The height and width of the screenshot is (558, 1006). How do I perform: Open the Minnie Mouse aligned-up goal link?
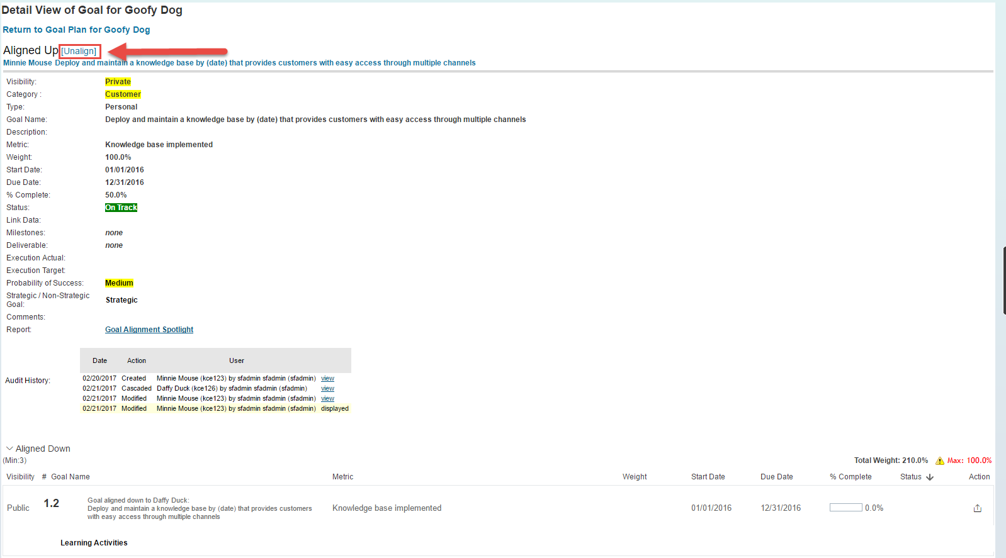pos(239,63)
